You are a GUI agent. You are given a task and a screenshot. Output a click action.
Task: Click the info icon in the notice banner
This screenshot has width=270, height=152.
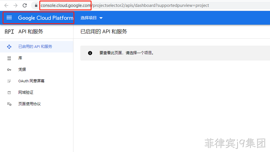[90, 53]
